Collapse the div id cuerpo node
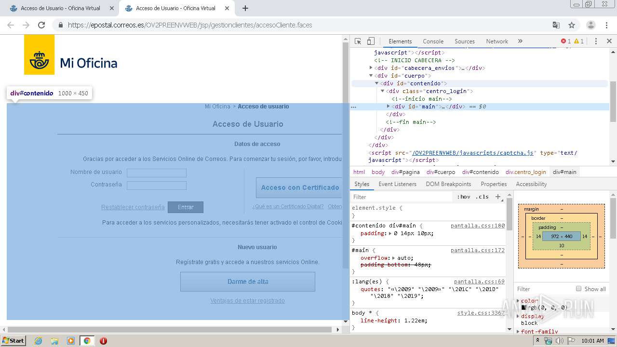 pos(371,76)
